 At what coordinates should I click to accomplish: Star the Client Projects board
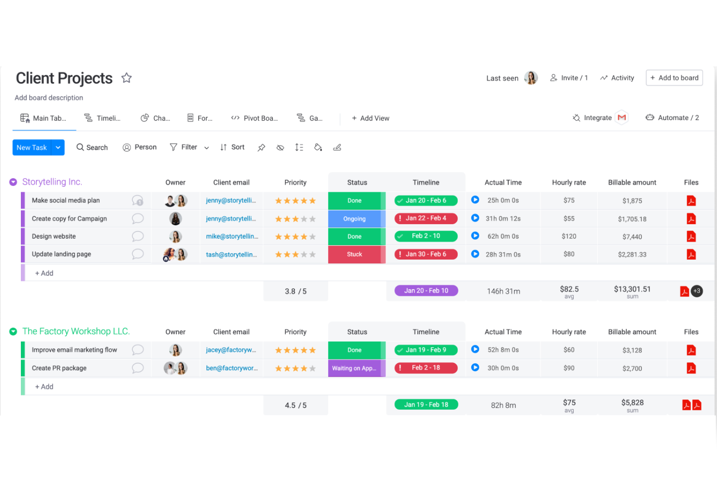coord(126,77)
